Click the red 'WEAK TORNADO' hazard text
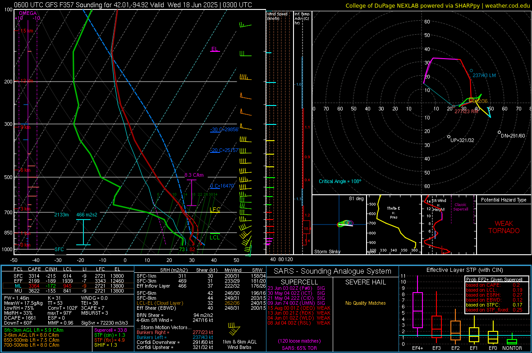This screenshot has height=353, width=532. tap(504, 227)
